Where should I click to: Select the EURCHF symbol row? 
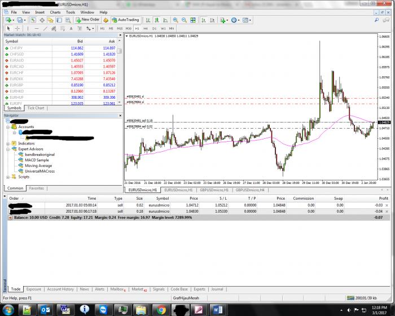(60, 73)
